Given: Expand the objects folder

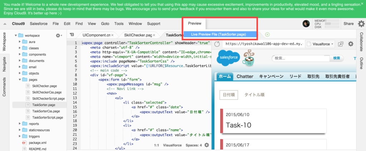Looking at the screenshot, I should (20, 74).
